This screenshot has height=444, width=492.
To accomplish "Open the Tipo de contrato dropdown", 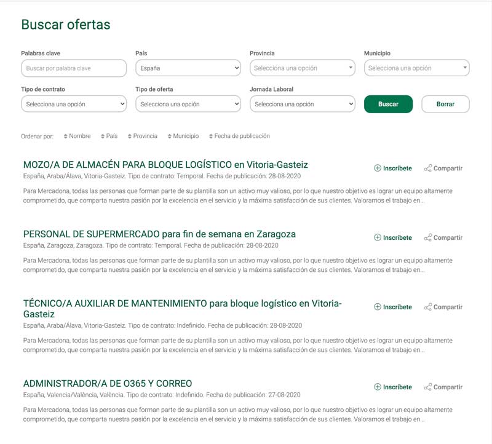I will [73, 104].
